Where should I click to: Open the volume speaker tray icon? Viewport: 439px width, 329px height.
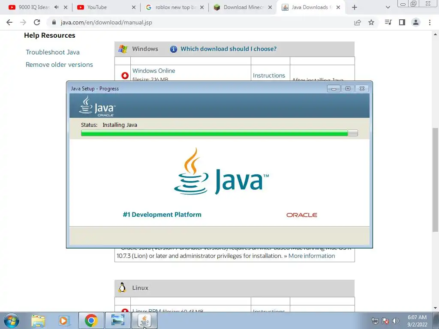pyautogui.click(x=396, y=321)
